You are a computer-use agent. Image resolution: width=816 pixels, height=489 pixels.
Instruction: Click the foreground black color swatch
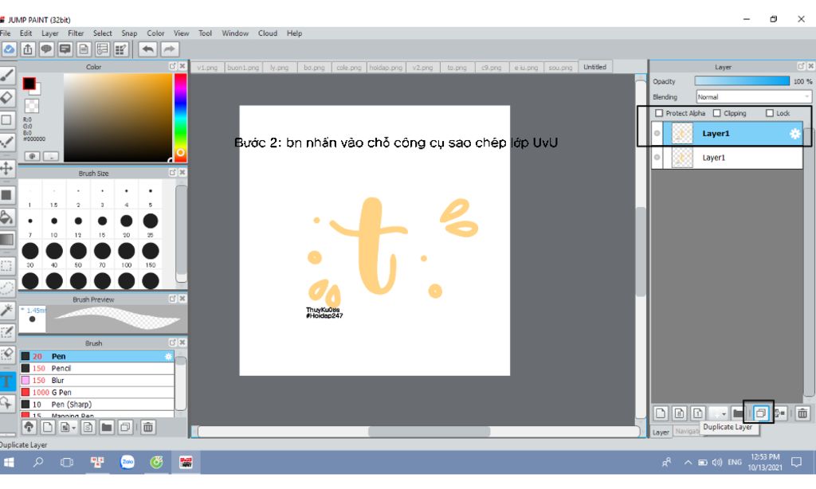coord(29,84)
